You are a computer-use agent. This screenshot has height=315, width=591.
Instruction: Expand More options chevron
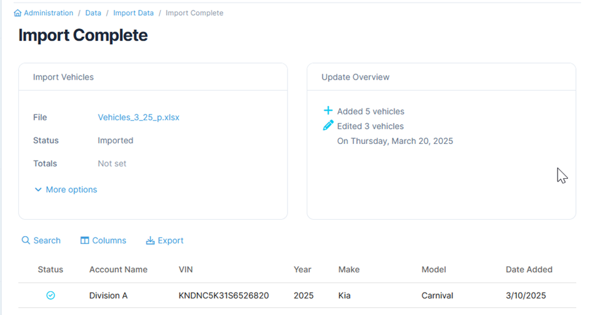(x=38, y=189)
